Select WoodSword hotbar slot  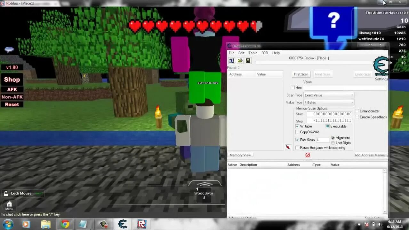[x=204, y=195]
